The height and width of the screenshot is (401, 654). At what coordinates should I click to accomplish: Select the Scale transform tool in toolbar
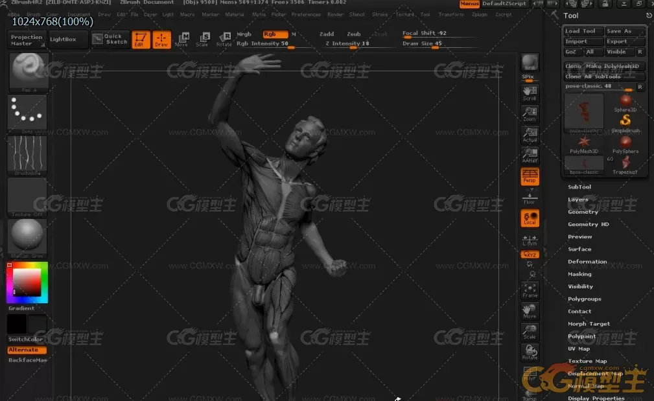click(203, 40)
